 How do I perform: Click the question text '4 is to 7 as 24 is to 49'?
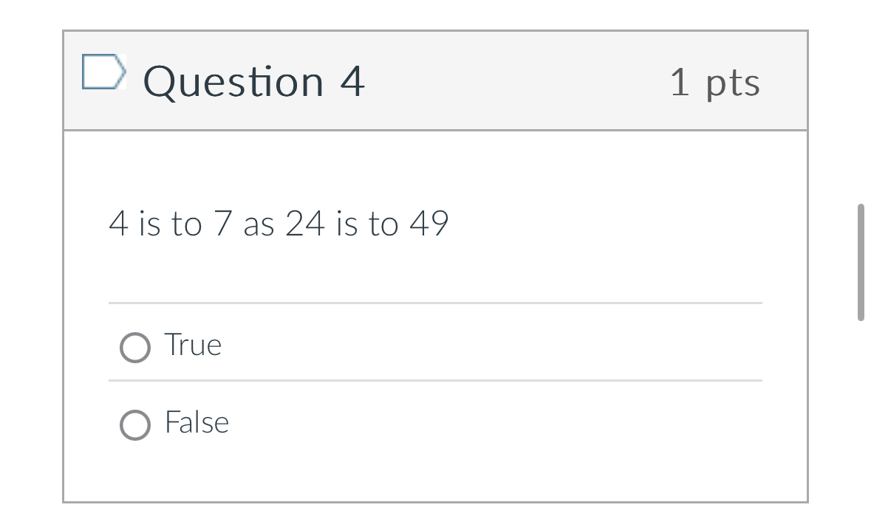point(279,223)
